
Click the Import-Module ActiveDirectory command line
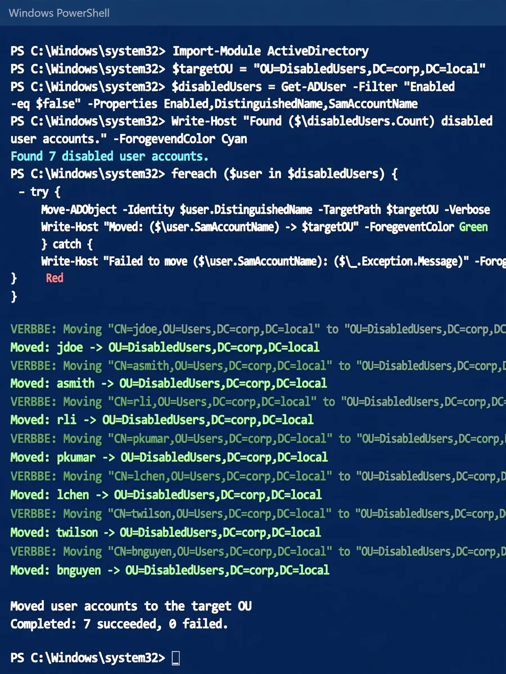click(x=189, y=51)
